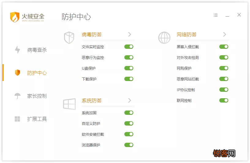The height and width of the screenshot is (163, 250).
Task: Click the 下载保护 label
Action: pos(89,79)
